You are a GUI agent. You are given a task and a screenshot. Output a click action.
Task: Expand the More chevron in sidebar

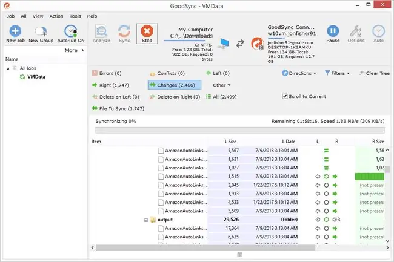(82, 50)
